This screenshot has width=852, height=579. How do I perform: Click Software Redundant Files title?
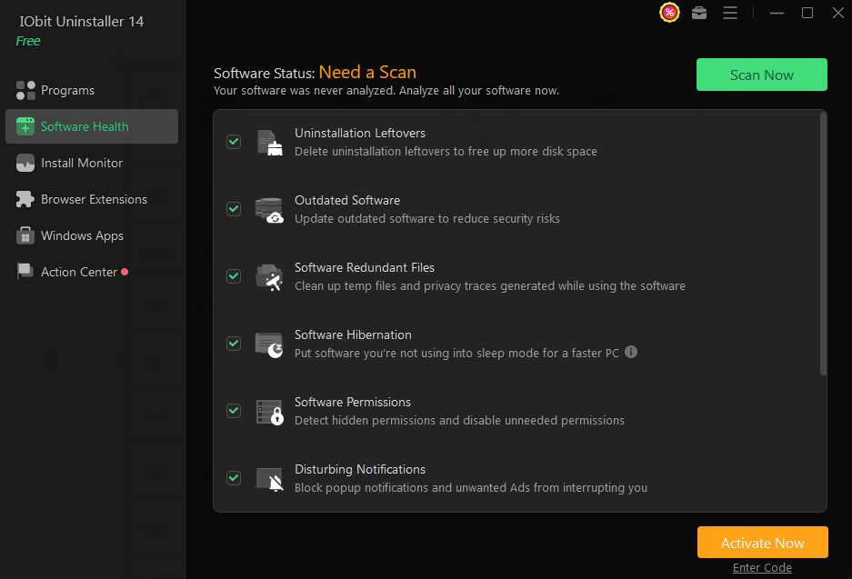tap(365, 268)
